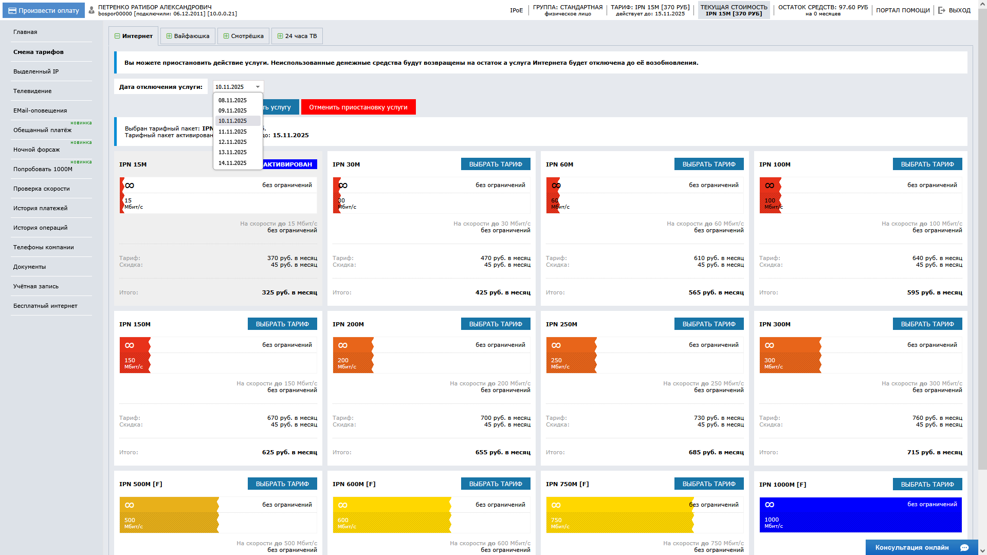Open the service disconnect date dropdown

238,87
